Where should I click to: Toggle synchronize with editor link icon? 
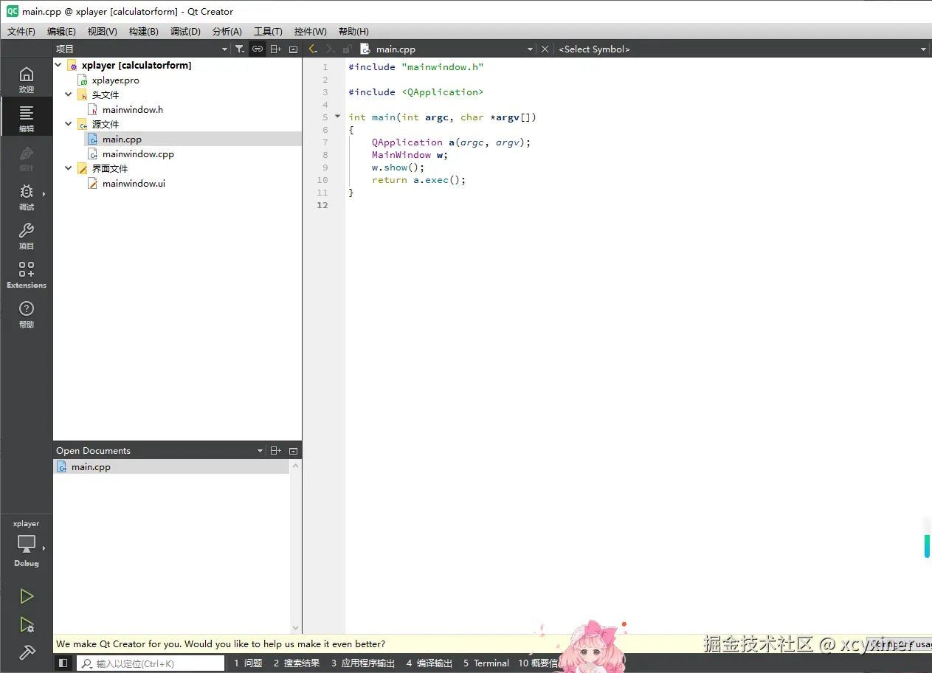(258, 49)
